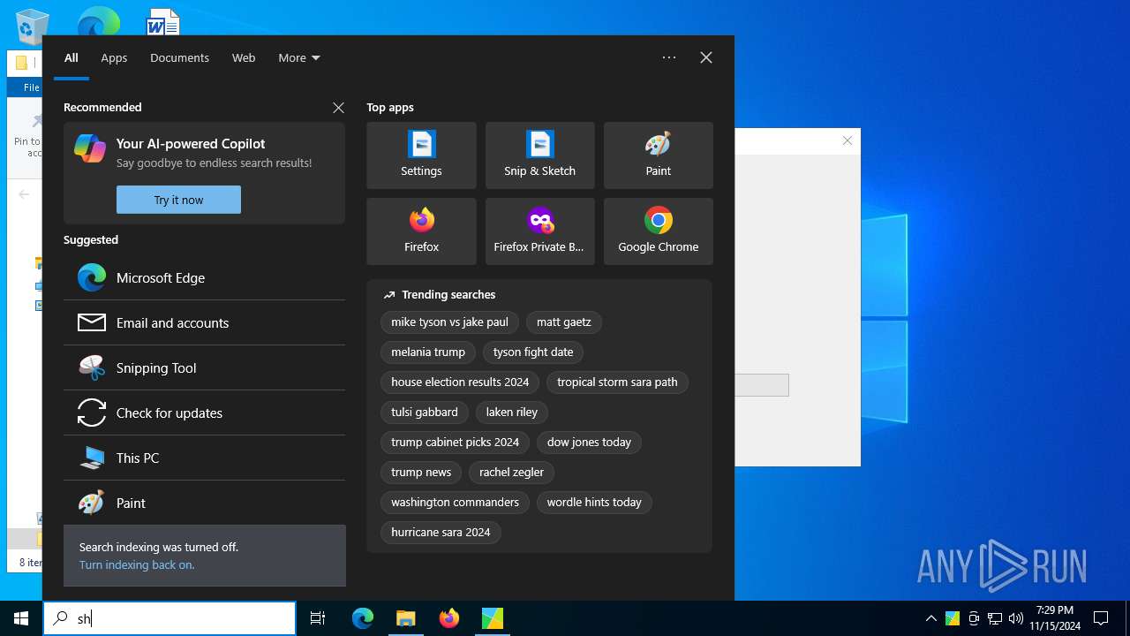Select Check for updates suggestion
The height and width of the screenshot is (636, 1130).
(x=204, y=413)
